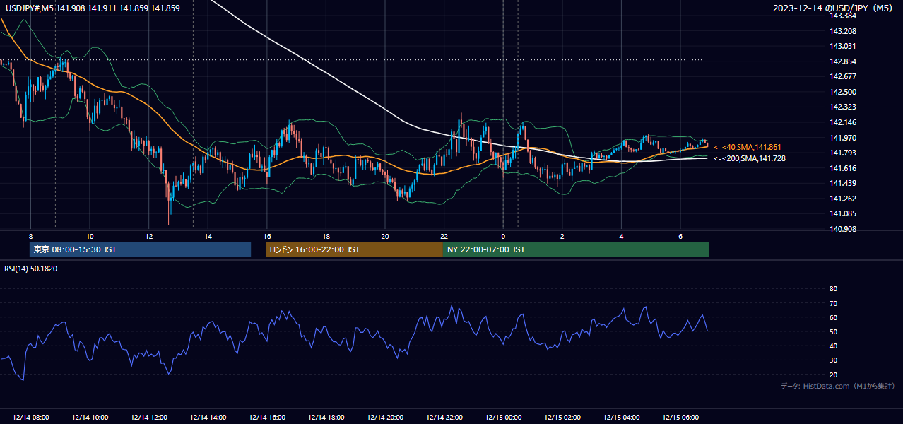Select the ロンドン 16:00-22:00 JST session bar
903x424 pixels.
(x=354, y=249)
